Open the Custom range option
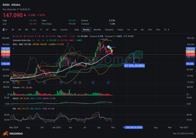The height and width of the screenshot is (138, 196). pyautogui.click(x=64, y=30)
